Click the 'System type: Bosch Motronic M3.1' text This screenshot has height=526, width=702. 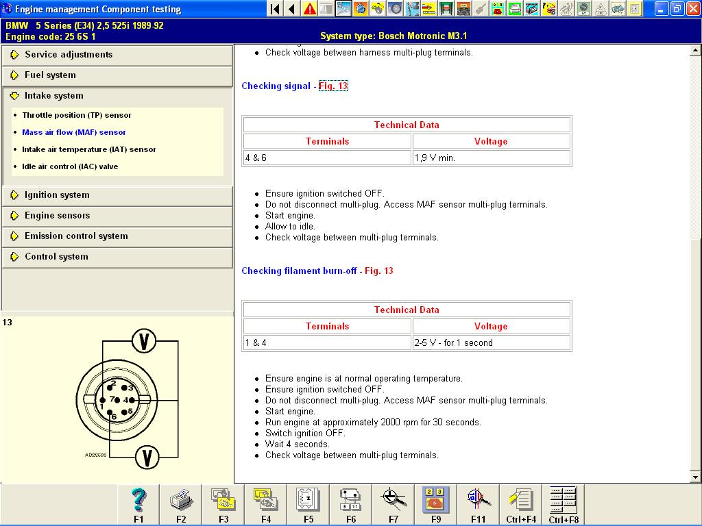[394, 36]
